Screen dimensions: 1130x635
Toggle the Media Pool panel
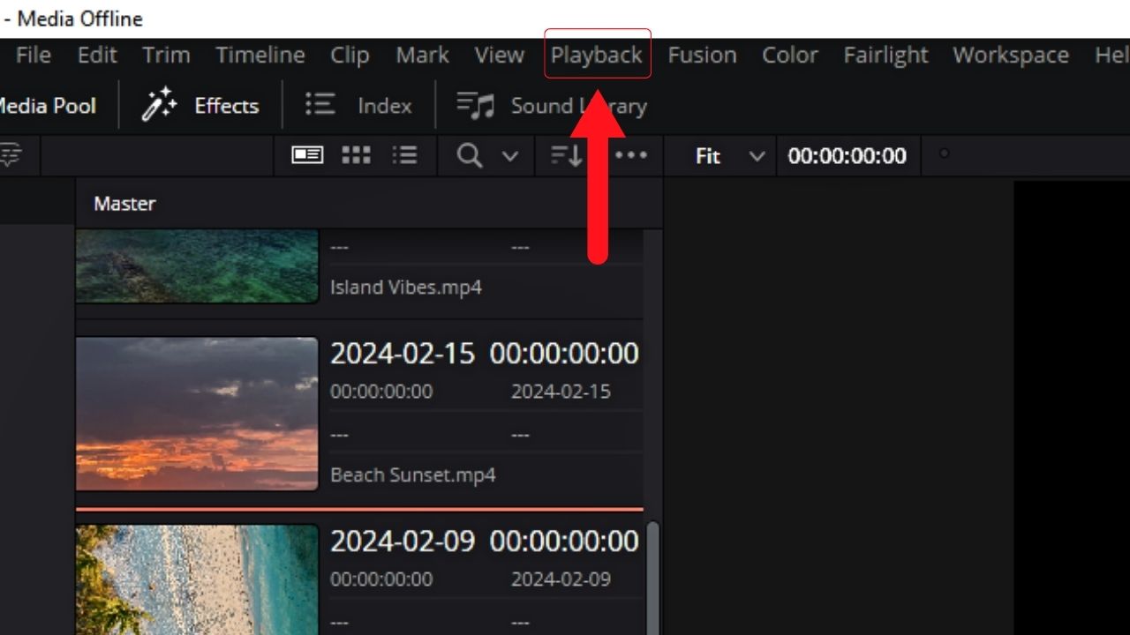tap(48, 105)
